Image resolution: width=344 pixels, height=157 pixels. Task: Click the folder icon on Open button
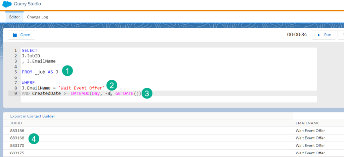15,35
